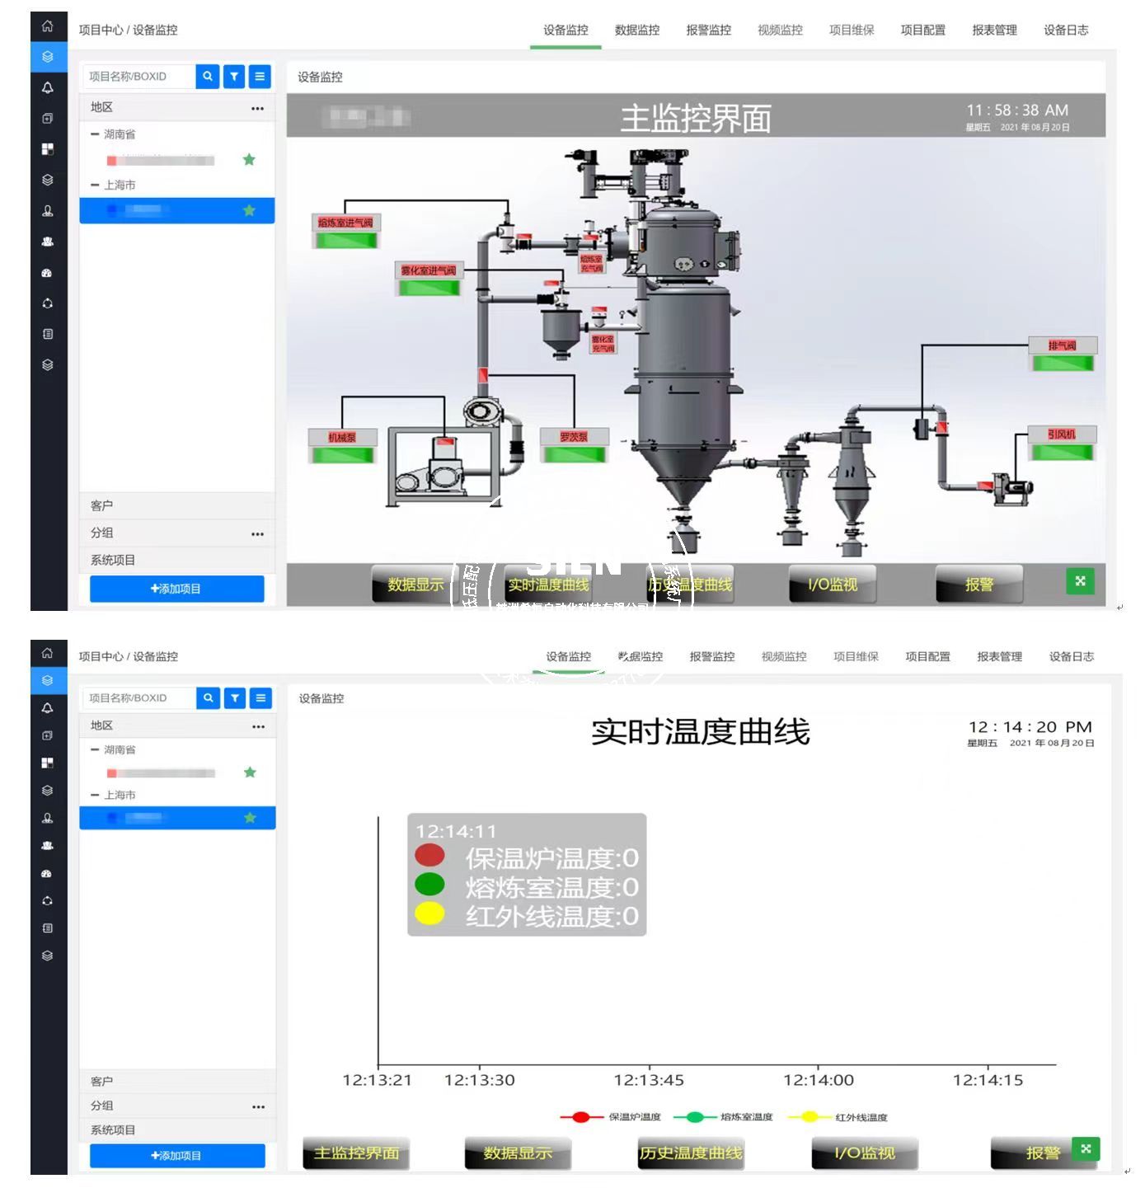
Task: Collapse the 湖南省 tree node in the upper panel
Action: [95, 134]
